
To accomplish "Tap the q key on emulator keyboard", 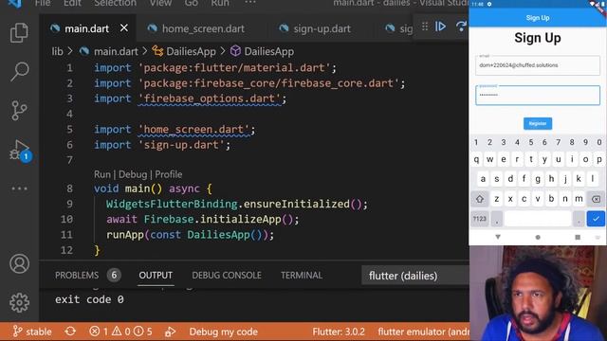I will pos(476,159).
